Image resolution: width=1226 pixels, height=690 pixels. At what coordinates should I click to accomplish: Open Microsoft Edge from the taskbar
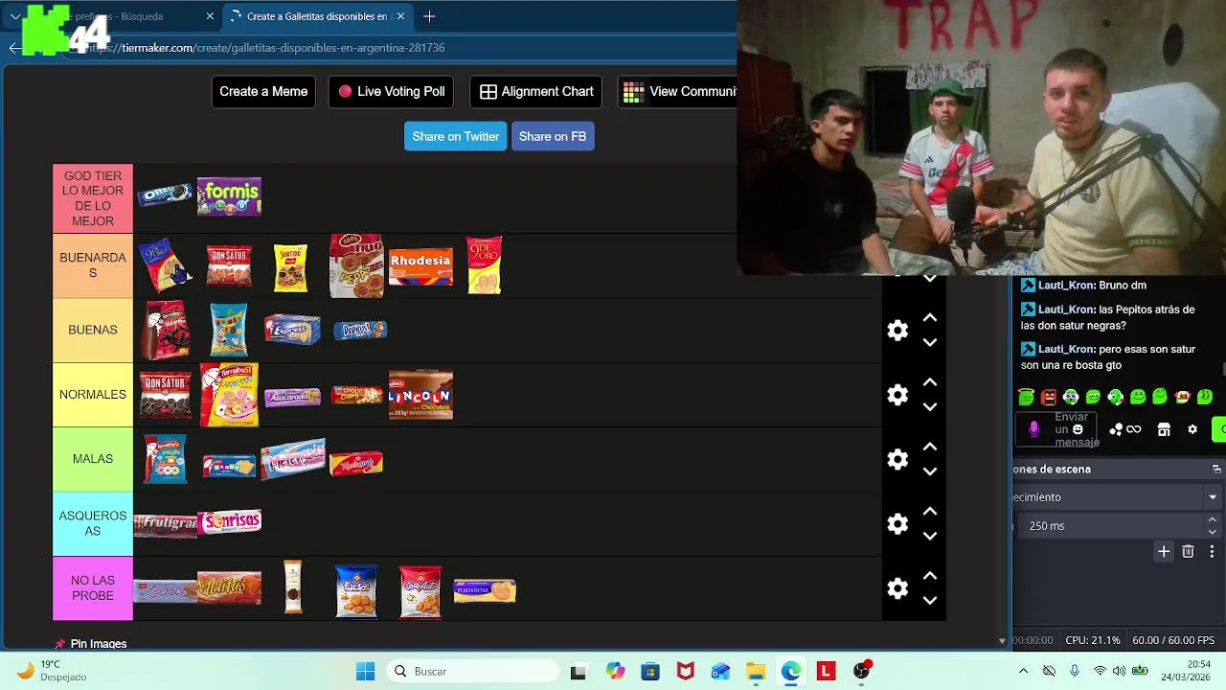[790, 671]
